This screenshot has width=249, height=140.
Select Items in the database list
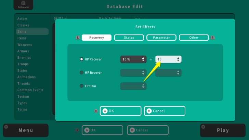[x=22, y=38]
